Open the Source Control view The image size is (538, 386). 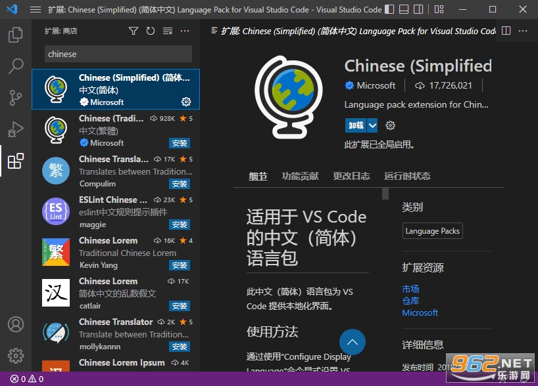pos(15,98)
